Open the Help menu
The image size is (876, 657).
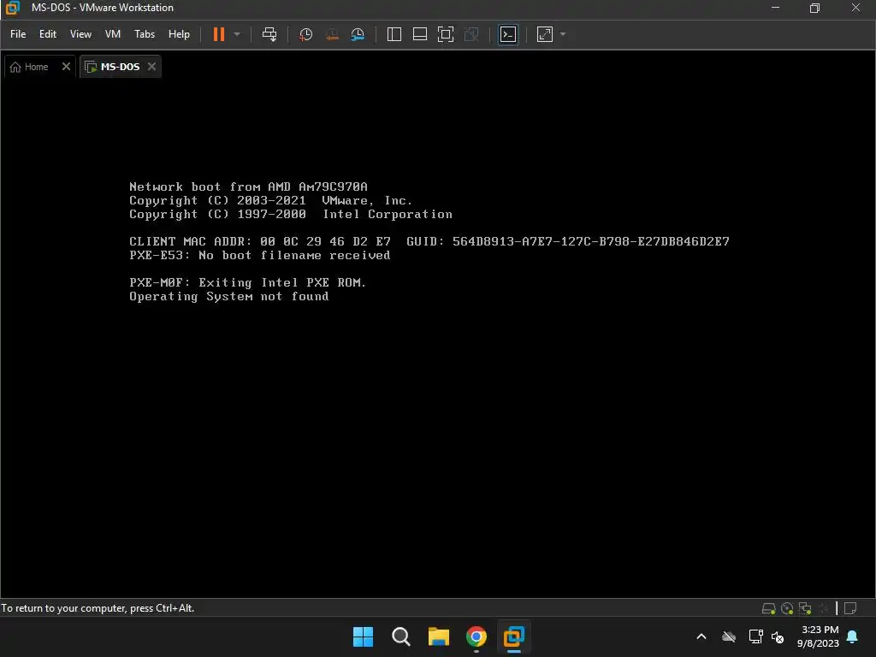(179, 34)
